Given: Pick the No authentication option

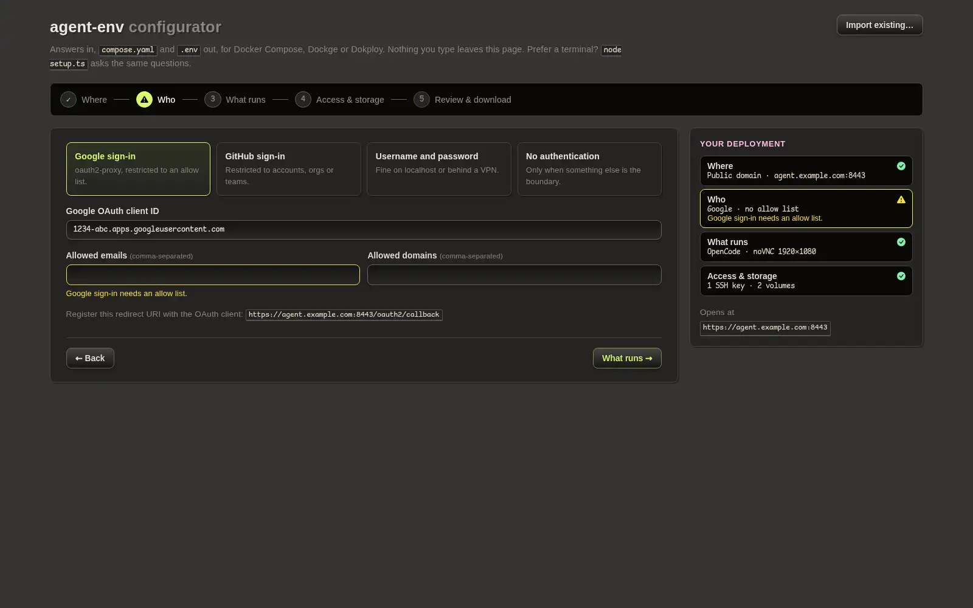Looking at the screenshot, I should pyautogui.click(x=589, y=169).
